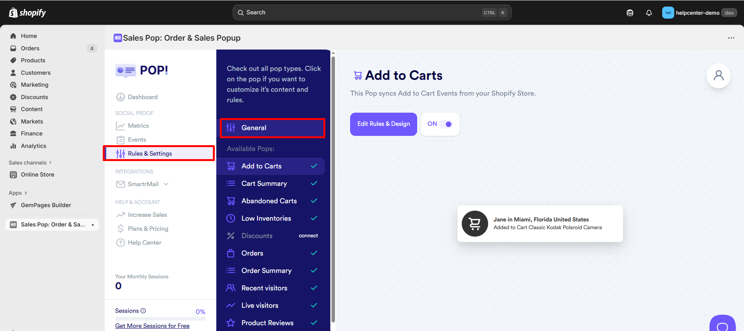Click the Discounts badge icon in Shopify sidebar
Image resolution: width=744 pixels, height=331 pixels.
coord(13,97)
